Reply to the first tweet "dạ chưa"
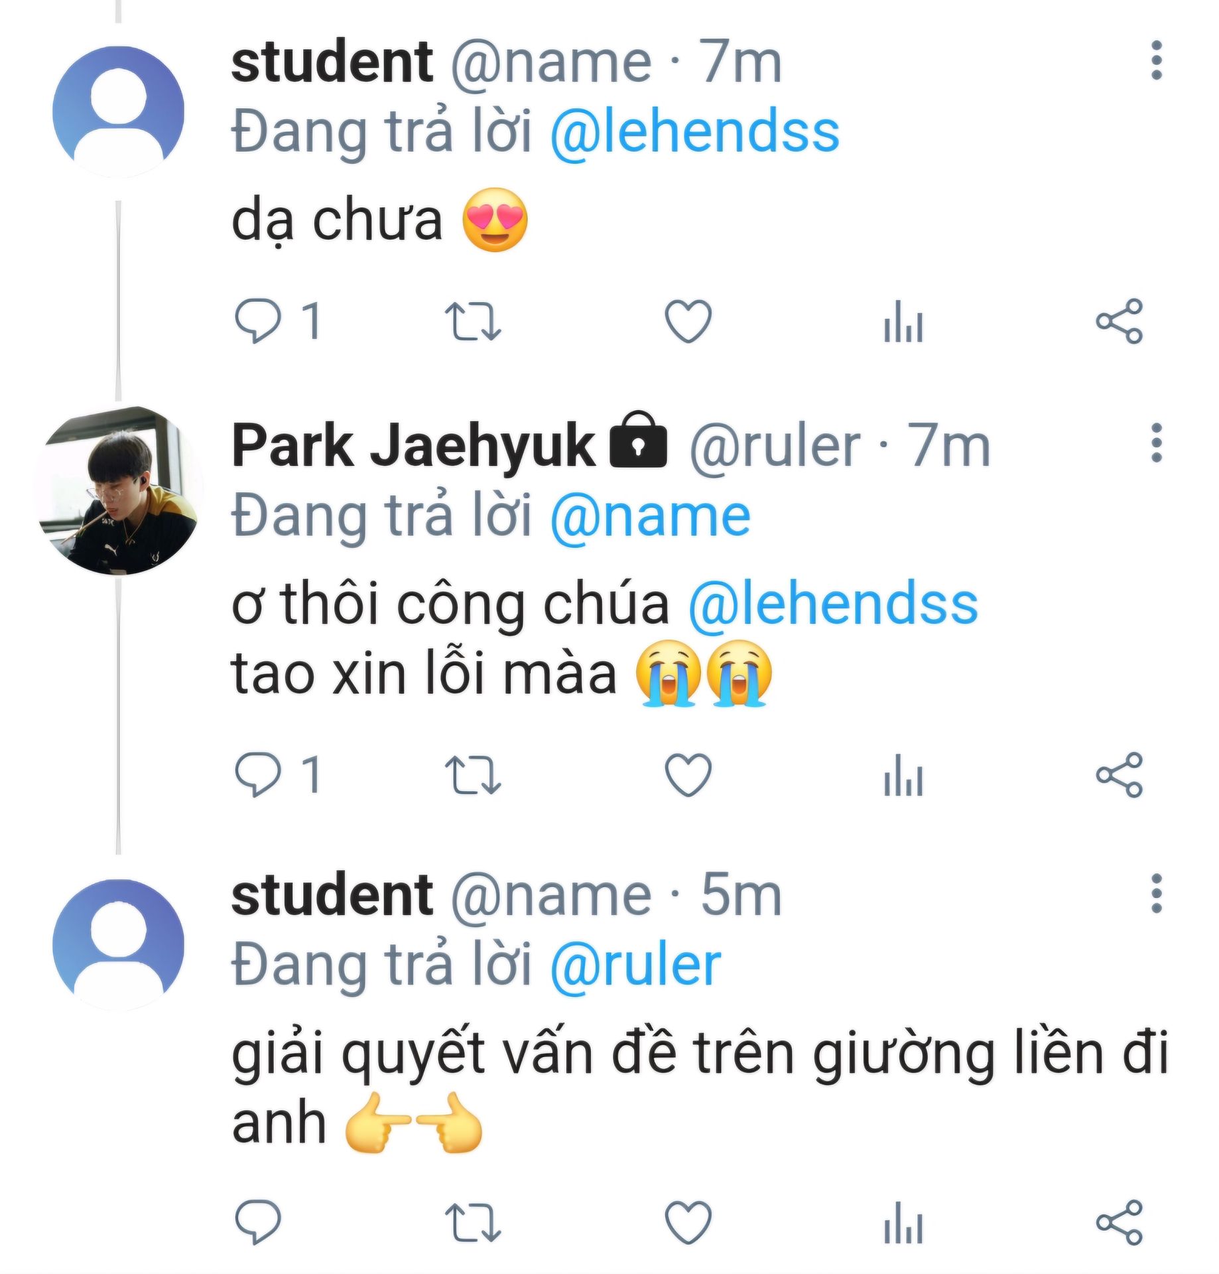Screen dimensions: 1219x1274 [257, 320]
